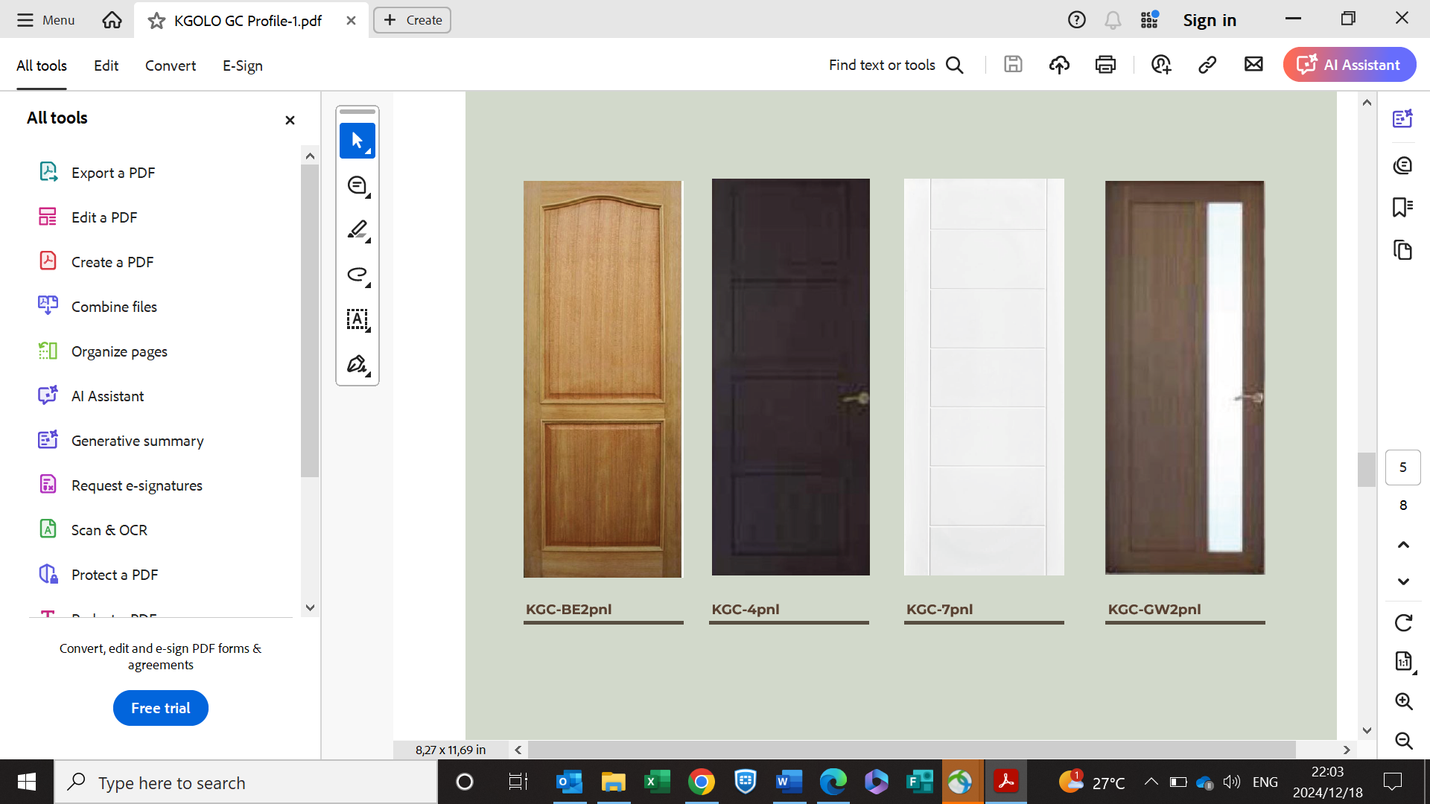Viewport: 1430px width, 804px height.
Task: Click the Free trial button
Action: (x=160, y=708)
